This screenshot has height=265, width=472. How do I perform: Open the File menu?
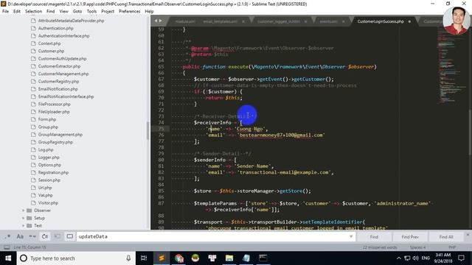(5, 11)
